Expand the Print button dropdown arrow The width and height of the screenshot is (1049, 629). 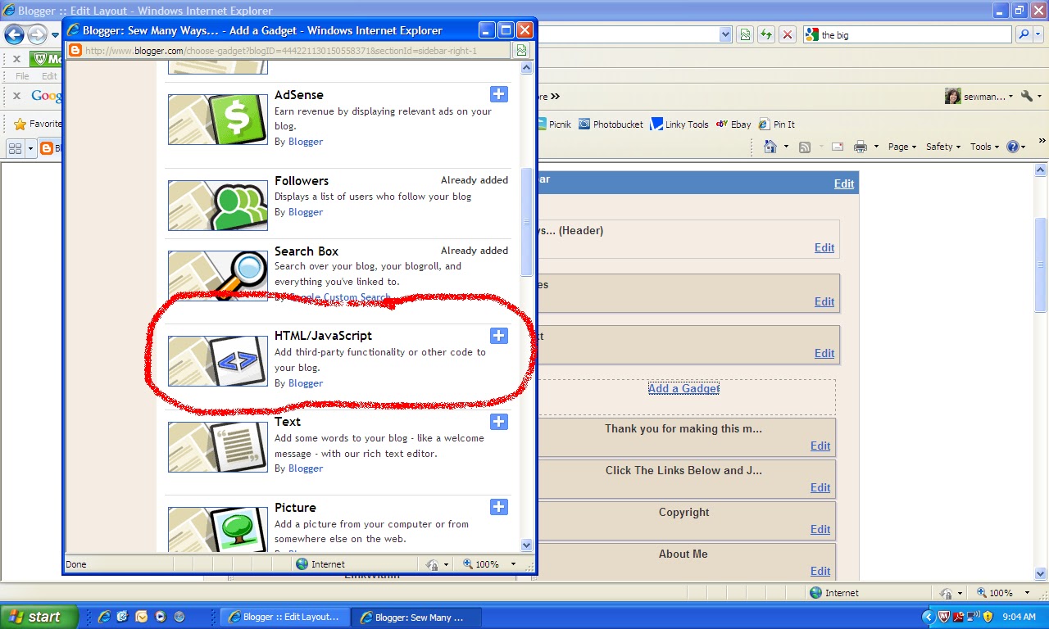876,147
